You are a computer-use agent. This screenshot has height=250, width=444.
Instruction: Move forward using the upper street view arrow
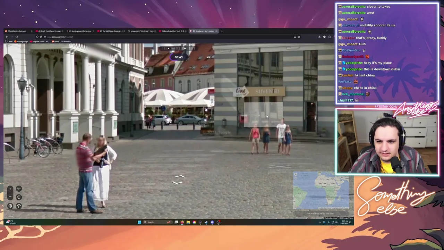181,177
